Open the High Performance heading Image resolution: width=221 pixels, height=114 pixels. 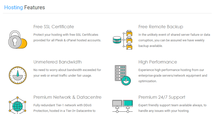point(158,62)
